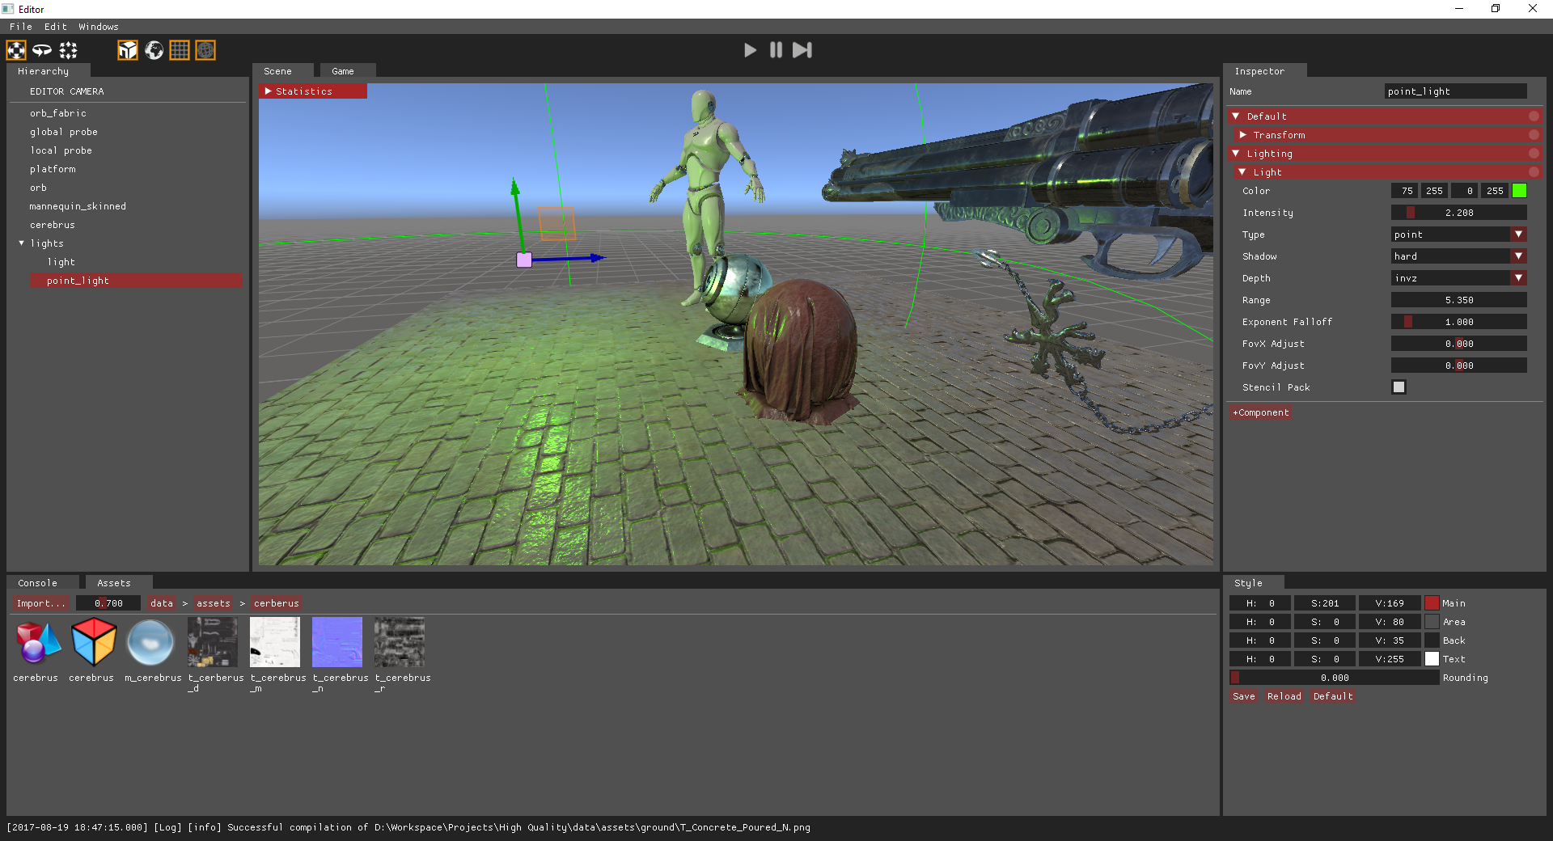Click the cube pivot mode icon
Screen dimensions: 1553x841
click(x=128, y=50)
